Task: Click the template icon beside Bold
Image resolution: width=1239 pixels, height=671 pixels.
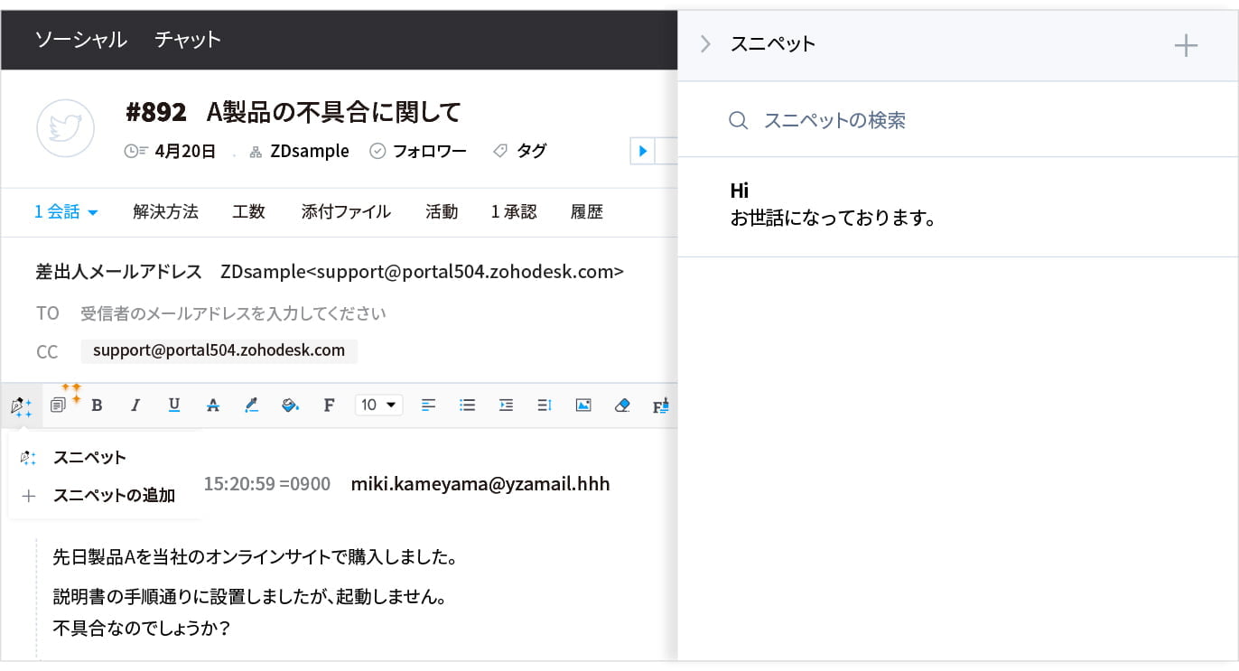Action: point(59,405)
